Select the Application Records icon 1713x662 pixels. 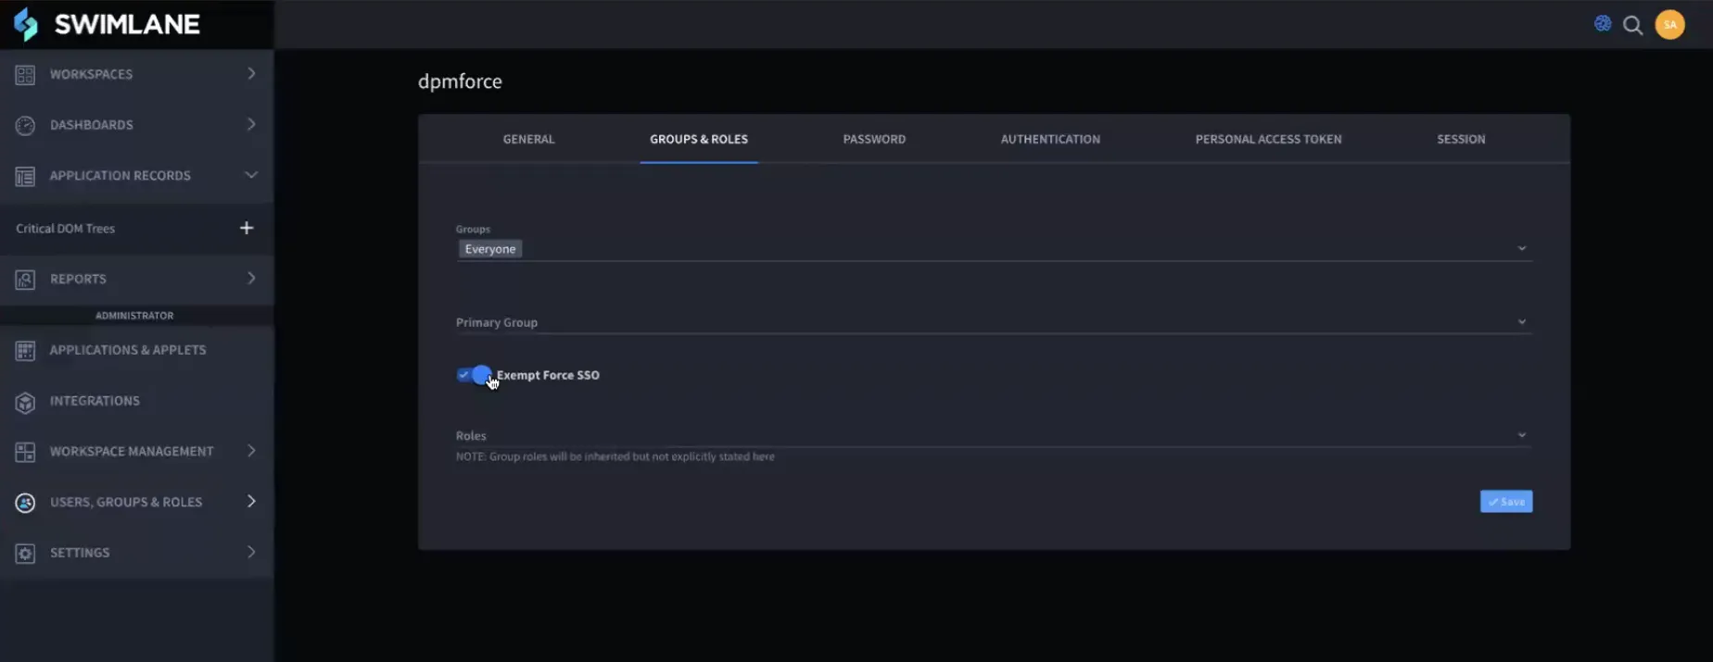tap(25, 176)
